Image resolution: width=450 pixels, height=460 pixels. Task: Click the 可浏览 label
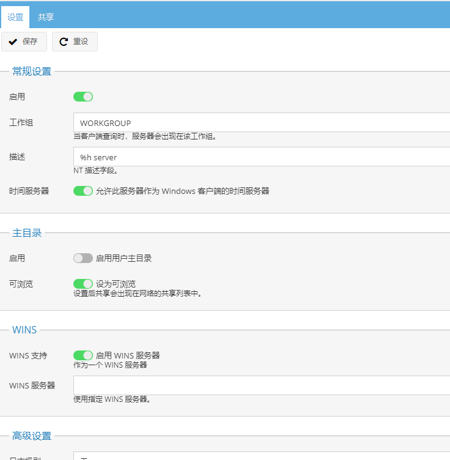click(21, 284)
